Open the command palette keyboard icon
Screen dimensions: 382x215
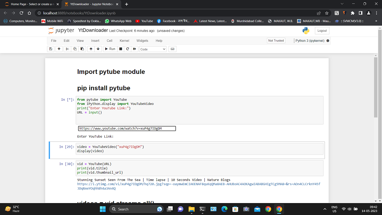pyautogui.click(x=172, y=49)
